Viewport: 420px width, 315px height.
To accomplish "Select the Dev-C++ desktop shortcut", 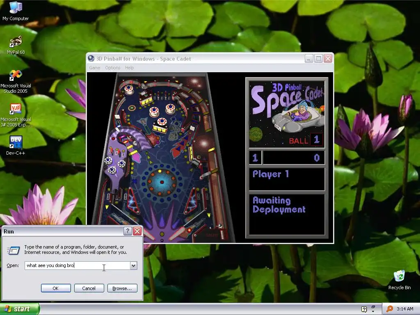I will 16,146.
